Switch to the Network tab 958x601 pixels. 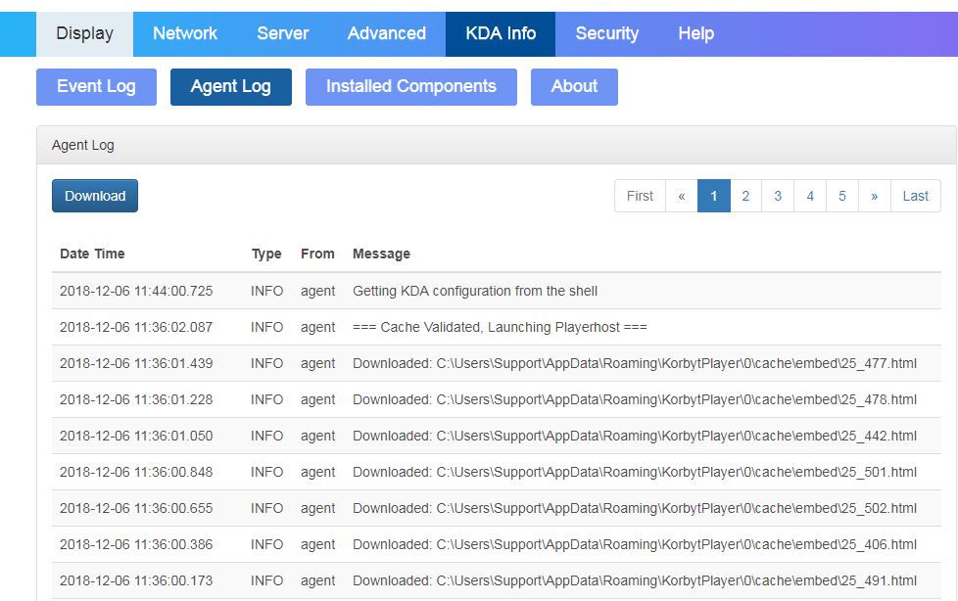coord(184,32)
